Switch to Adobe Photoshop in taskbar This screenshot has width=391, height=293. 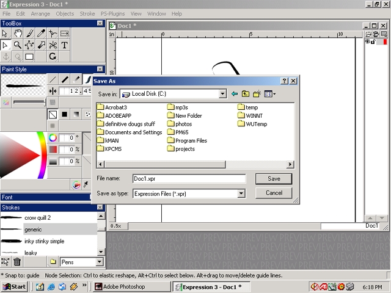click(132, 286)
